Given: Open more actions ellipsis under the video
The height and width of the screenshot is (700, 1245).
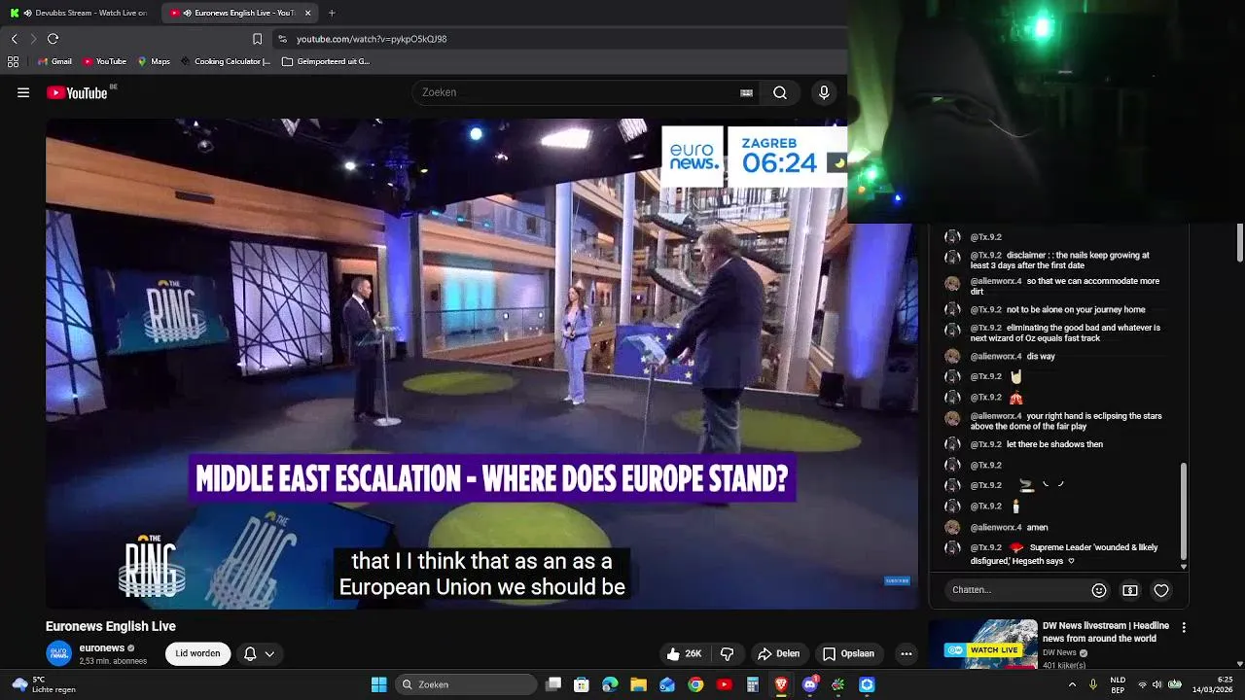Looking at the screenshot, I should [907, 653].
